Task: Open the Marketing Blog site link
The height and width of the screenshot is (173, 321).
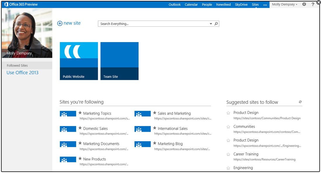Action: tap(170, 144)
